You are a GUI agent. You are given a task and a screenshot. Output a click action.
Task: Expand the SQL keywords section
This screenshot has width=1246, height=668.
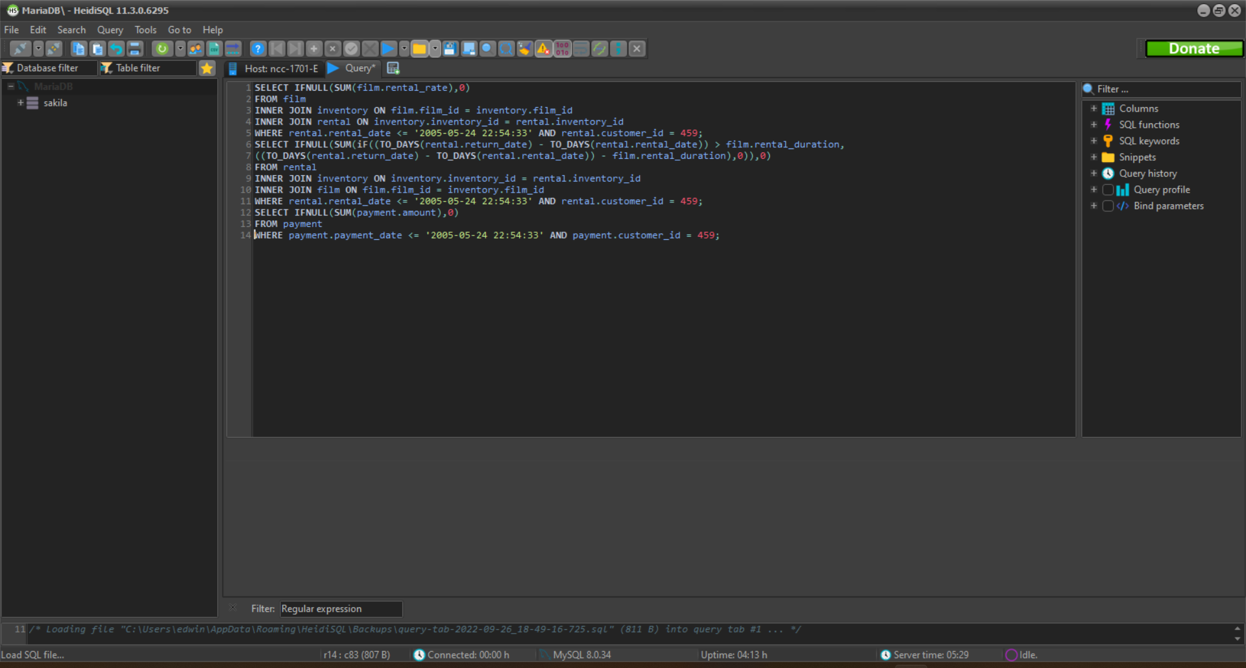pos(1094,141)
